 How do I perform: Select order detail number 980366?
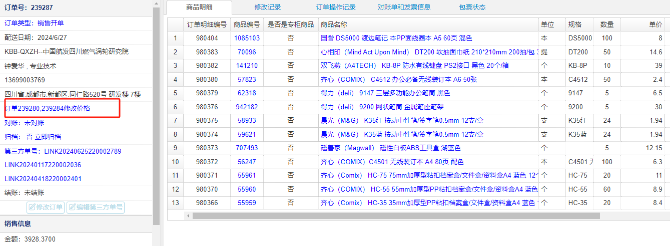coord(207,203)
